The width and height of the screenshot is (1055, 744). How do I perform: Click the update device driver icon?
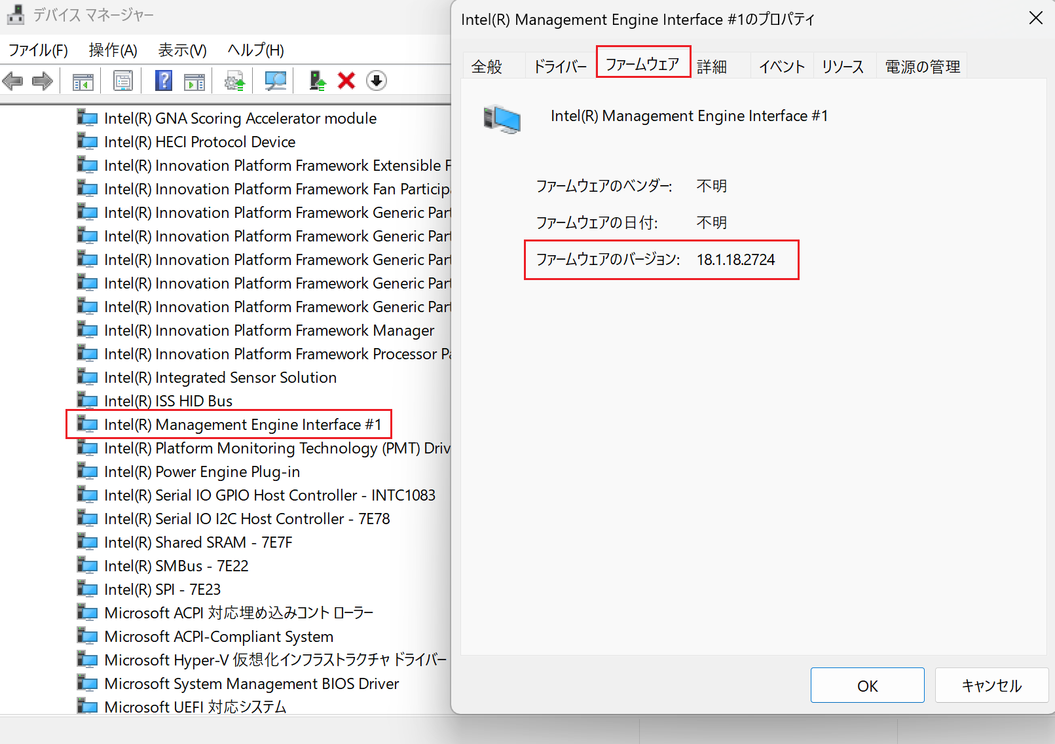pyautogui.click(x=317, y=81)
